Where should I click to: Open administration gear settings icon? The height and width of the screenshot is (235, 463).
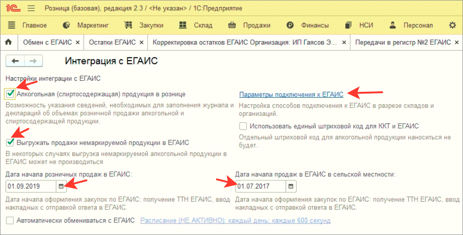[452, 25]
